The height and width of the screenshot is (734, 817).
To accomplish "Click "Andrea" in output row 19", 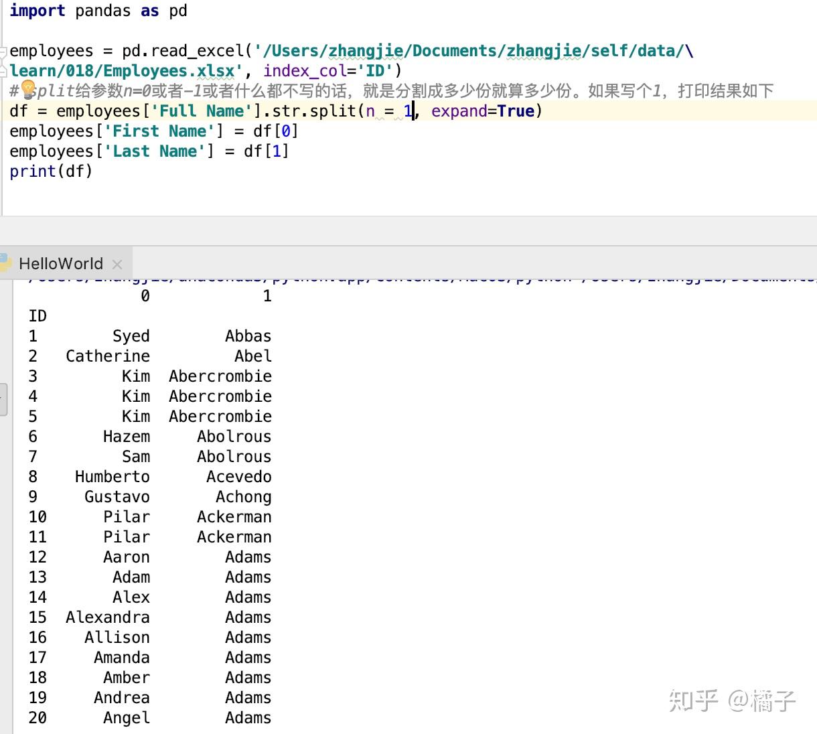I will (122, 698).
